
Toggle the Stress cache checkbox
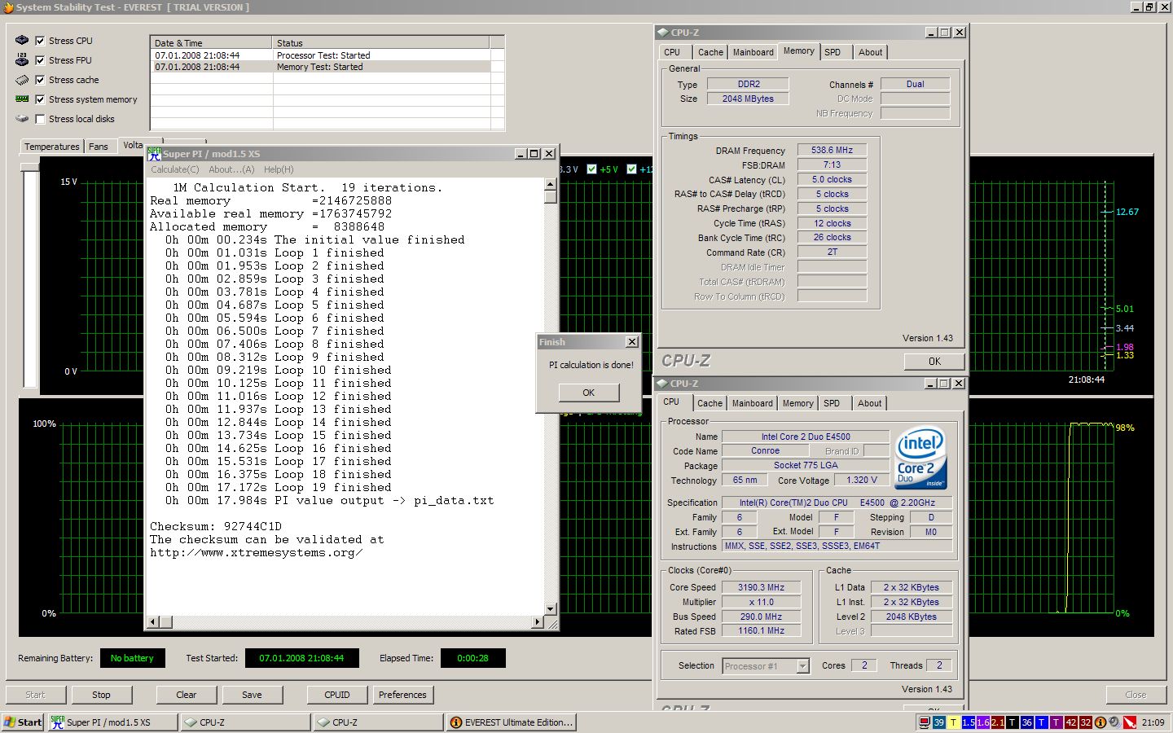click(x=40, y=80)
